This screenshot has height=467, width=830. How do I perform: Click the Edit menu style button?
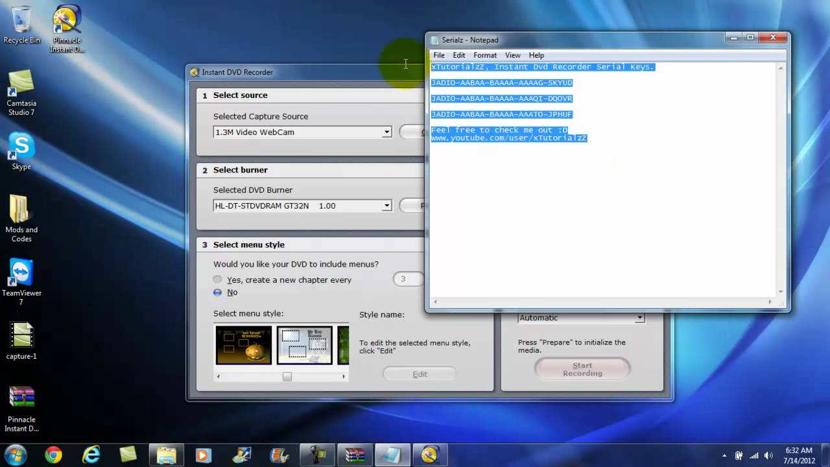pyautogui.click(x=420, y=374)
